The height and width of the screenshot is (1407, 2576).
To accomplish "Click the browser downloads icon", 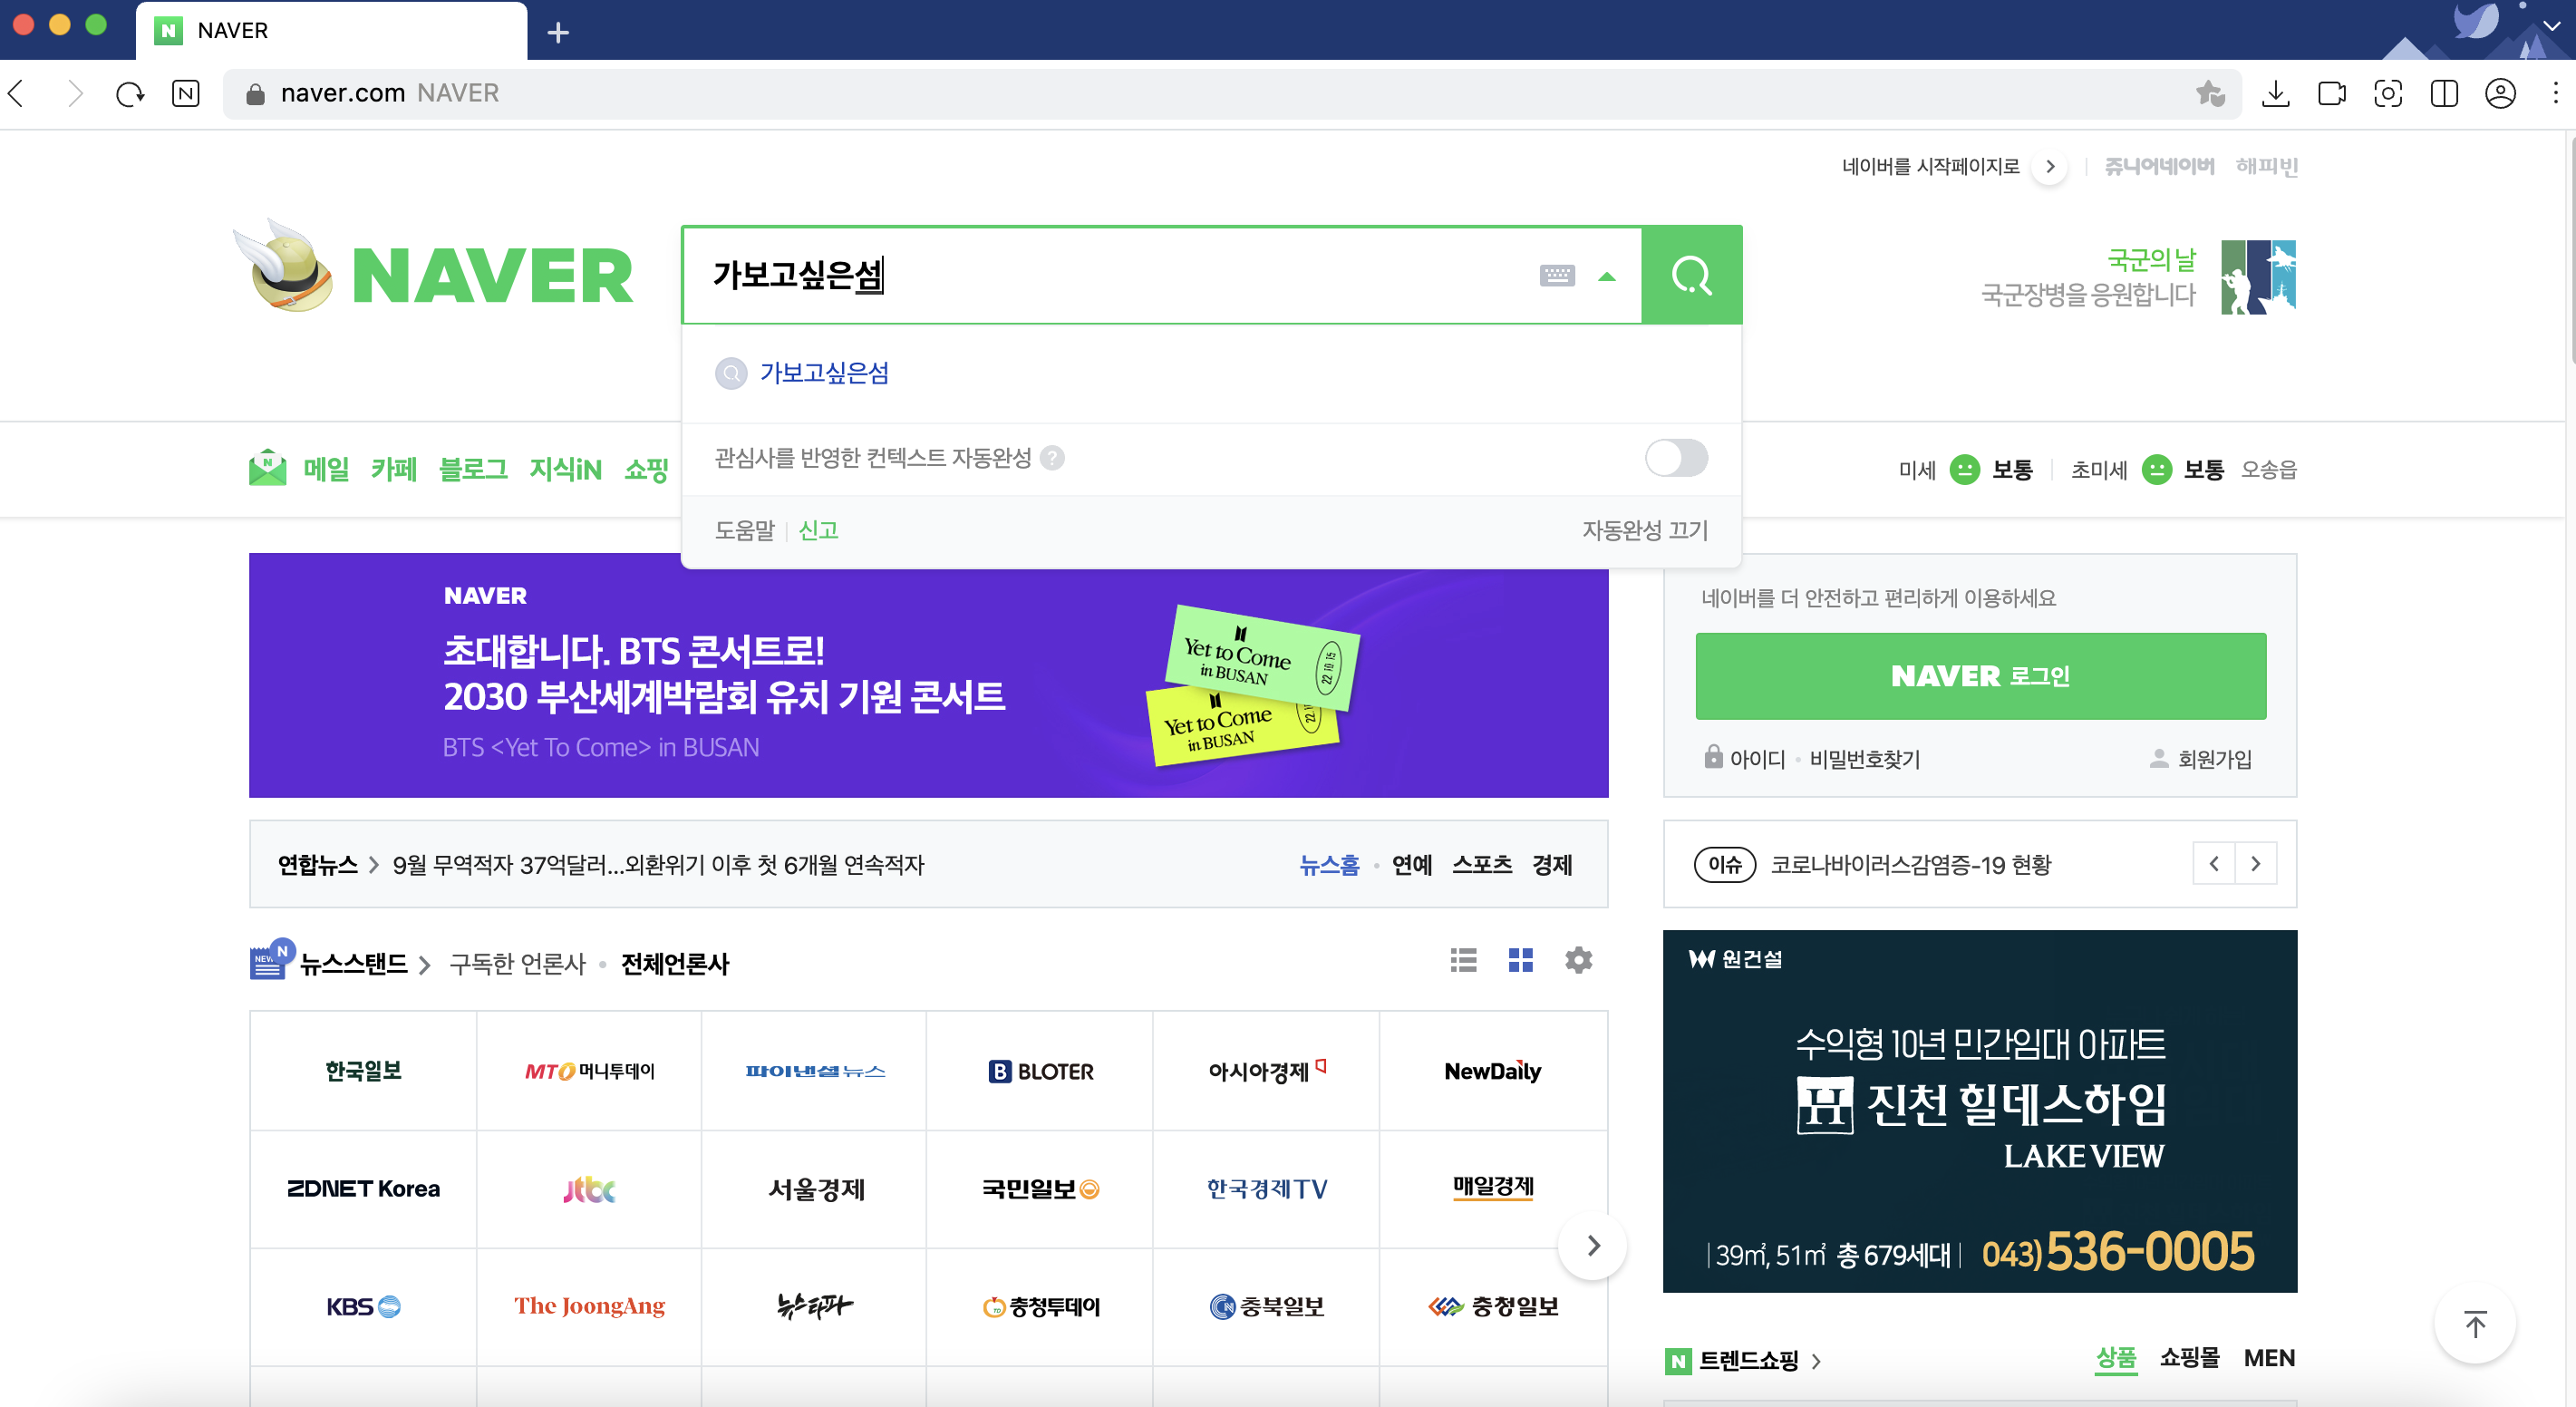I will click(x=2275, y=93).
